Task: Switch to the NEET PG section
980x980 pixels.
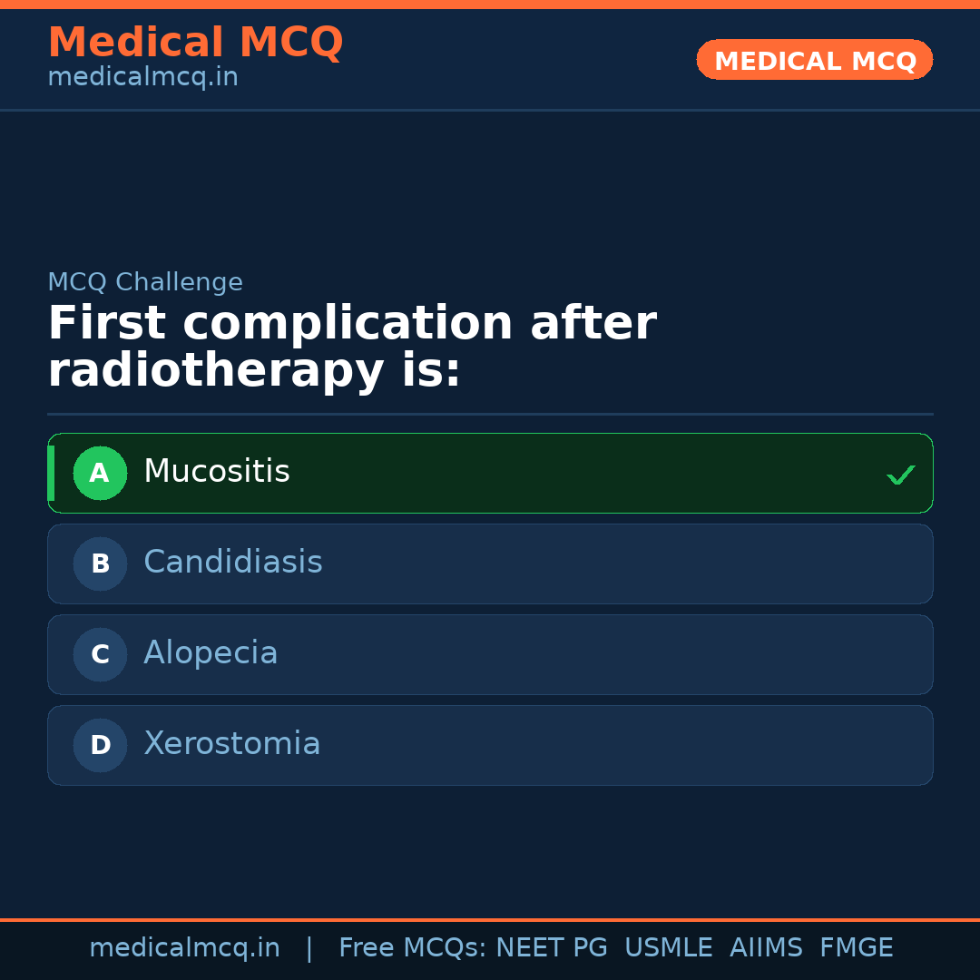Action: (x=551, y=946)
